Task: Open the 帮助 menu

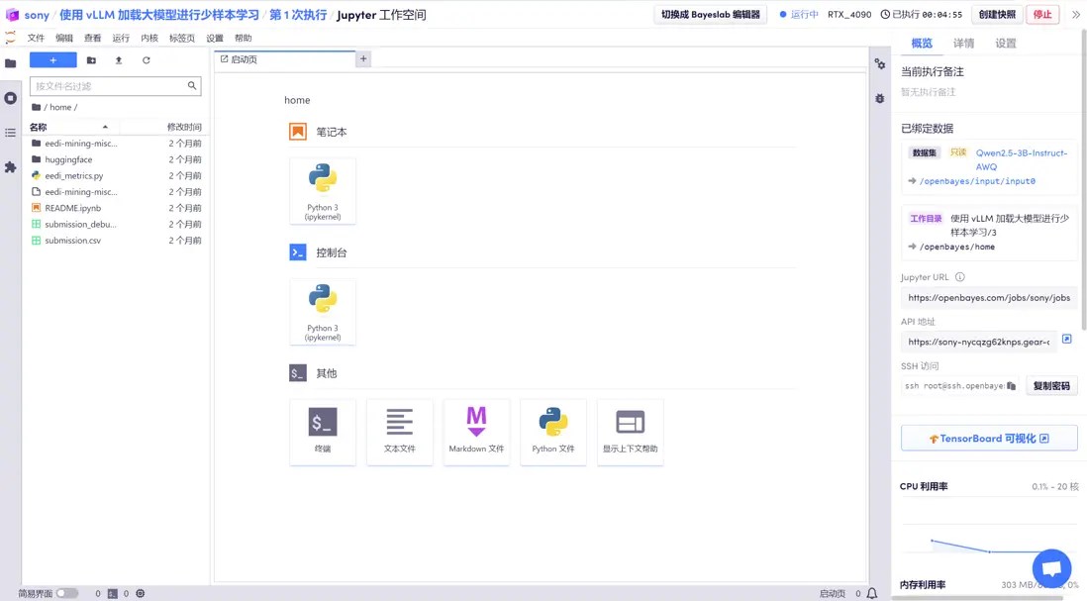Action: coord(244,39)
